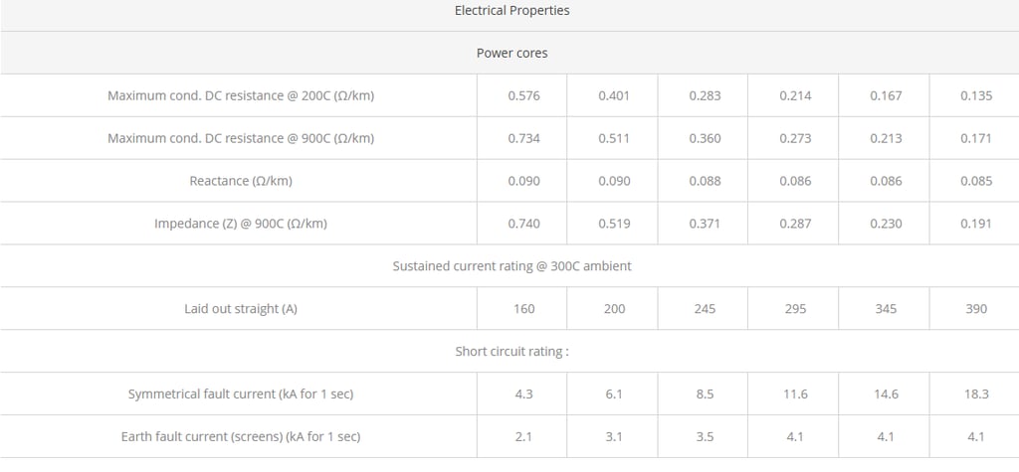Select the 0.576 resistance value cell
The height and width of the screenshot is (472, 1019).
[x=523, y=95]
